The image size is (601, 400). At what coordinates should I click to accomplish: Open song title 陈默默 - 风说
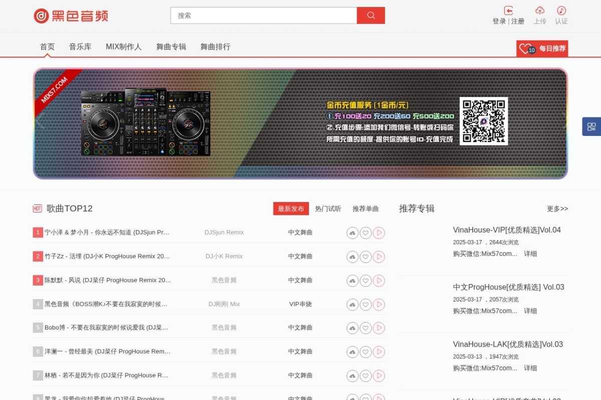click(108, 280)
